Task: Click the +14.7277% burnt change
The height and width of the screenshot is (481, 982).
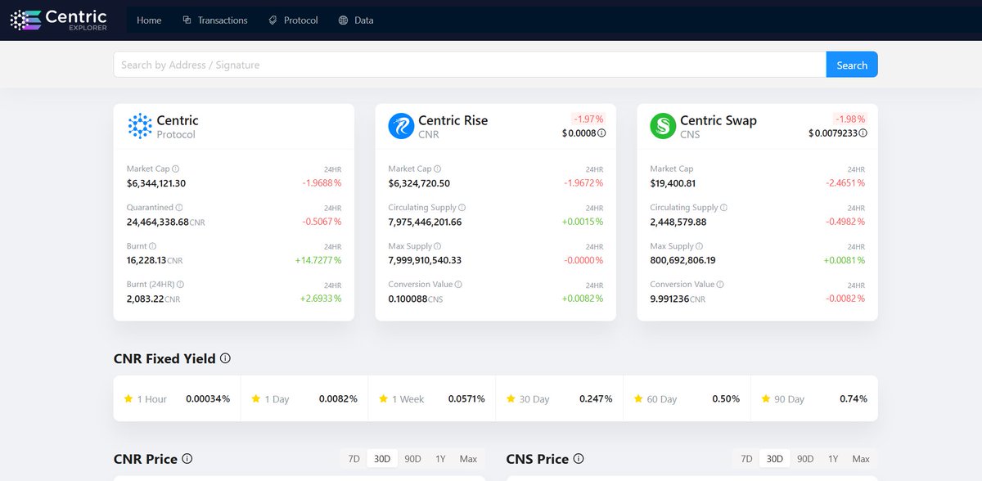Action: (x=318, y=260)
